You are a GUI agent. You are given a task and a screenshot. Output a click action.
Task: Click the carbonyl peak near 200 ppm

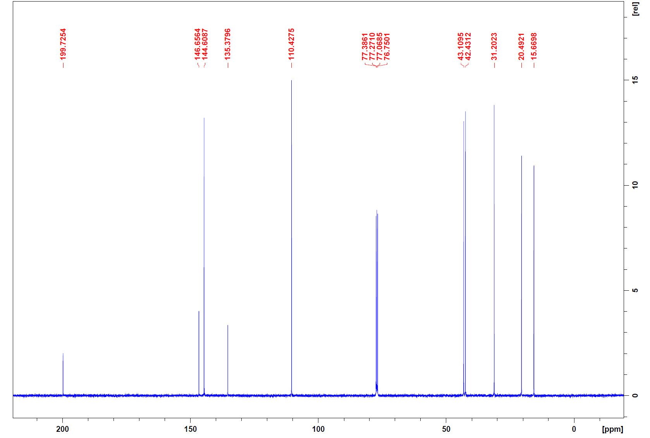point(63,374)
